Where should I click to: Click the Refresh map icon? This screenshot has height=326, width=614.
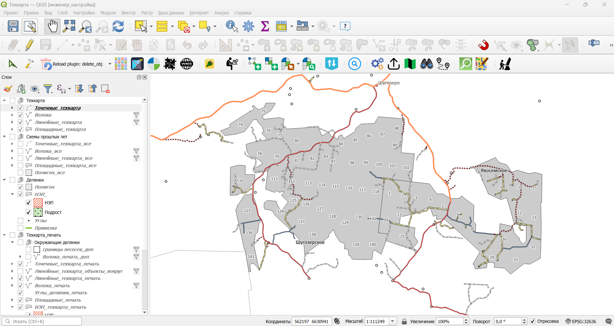(118, 26)
